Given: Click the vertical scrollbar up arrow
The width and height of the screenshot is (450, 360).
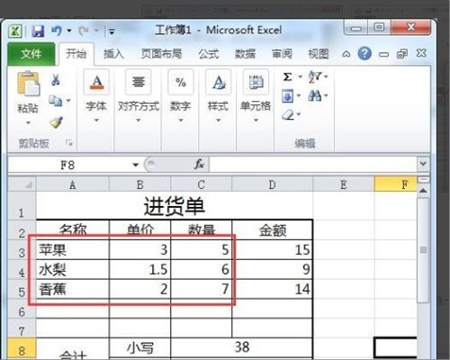Looking at the screenshot, I should pyautogui.click(x=423, y=191).
